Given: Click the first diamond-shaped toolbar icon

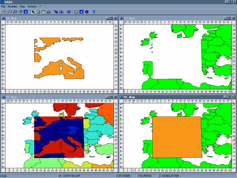Looking at the screenshot, I should pyautogui.click(x=5, y=12).
